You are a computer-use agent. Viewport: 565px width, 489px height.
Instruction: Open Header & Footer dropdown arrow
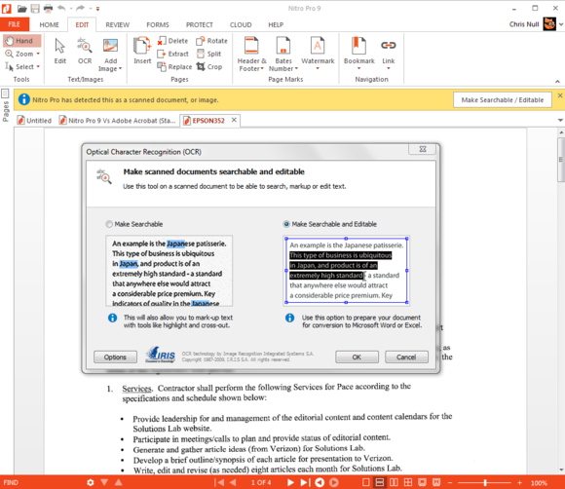[262, 68]
